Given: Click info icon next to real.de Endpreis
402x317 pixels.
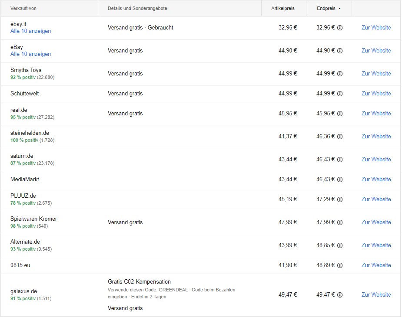Looking at the screenshot, I should [x=340, y=114].
